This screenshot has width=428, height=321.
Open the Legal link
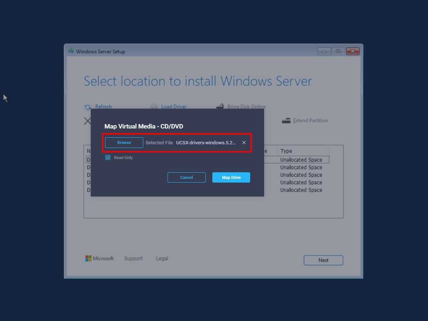coord(162,258)
